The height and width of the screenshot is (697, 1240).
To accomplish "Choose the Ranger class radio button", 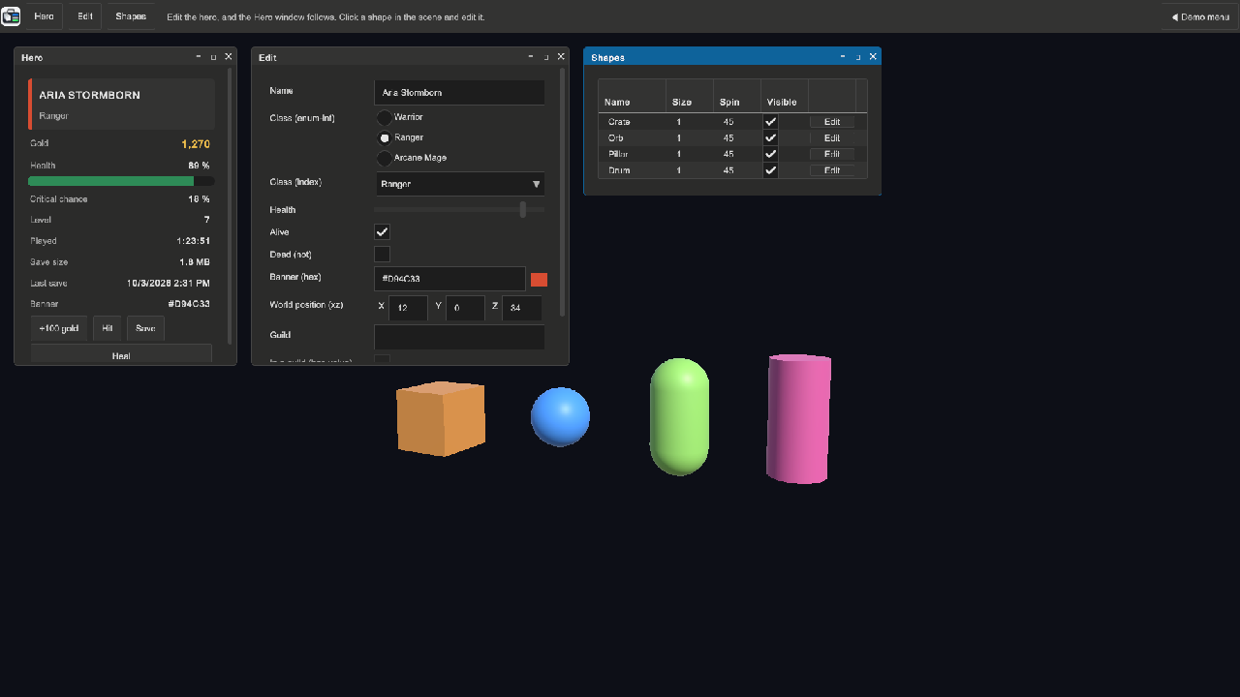I will pos(385,137).
